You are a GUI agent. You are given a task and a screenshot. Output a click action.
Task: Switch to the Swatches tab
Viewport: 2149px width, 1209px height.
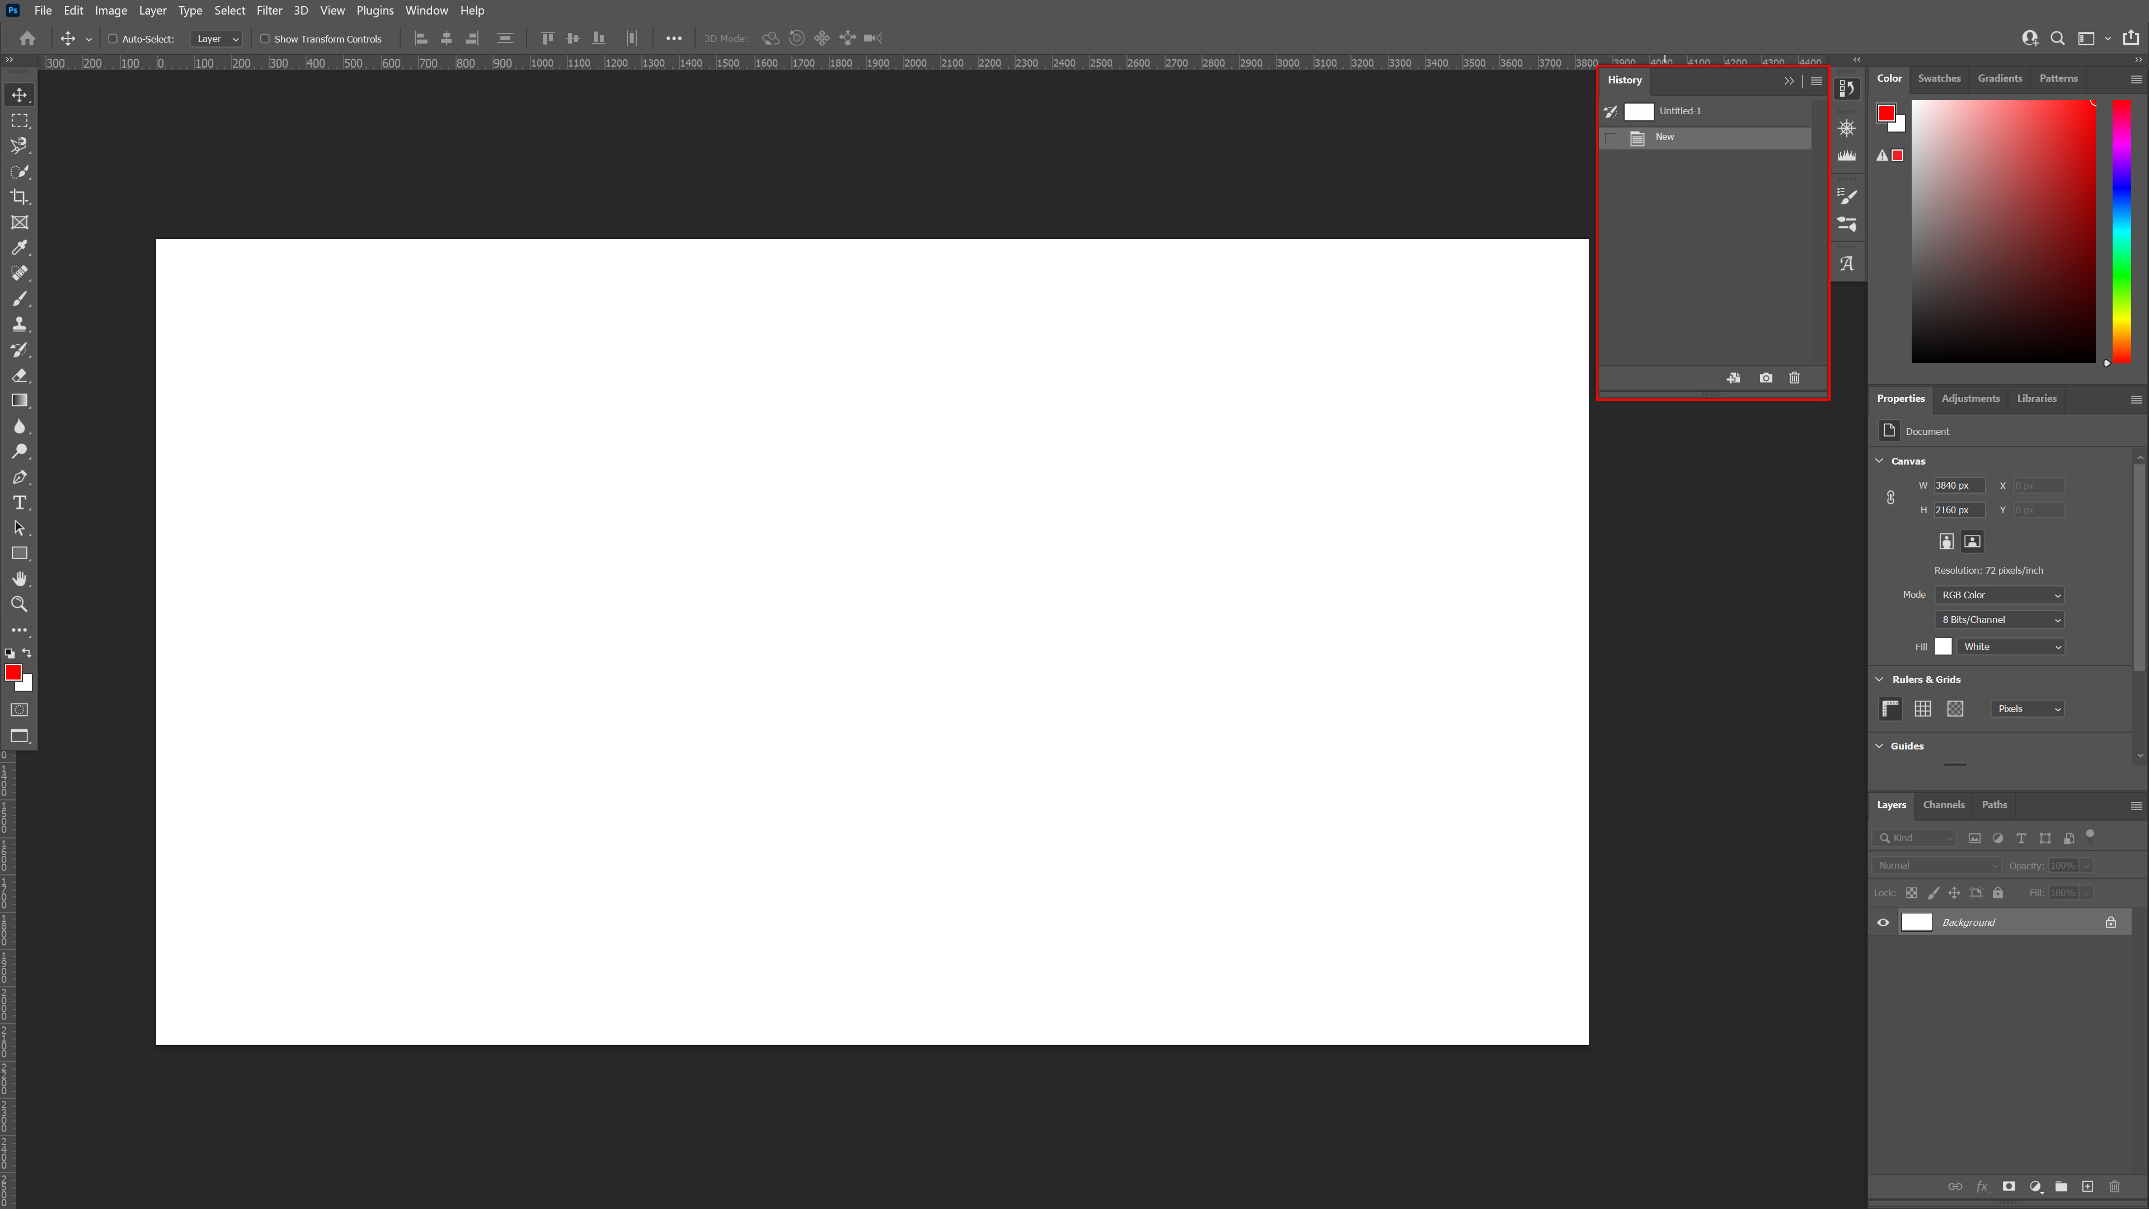tap(1939, 78)
